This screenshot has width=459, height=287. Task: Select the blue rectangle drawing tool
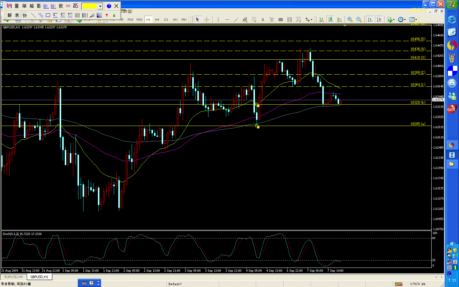point(48,15)
